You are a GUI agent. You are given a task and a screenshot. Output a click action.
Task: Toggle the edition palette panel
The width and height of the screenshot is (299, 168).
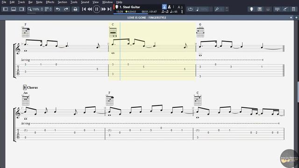(x=5, y=9)
